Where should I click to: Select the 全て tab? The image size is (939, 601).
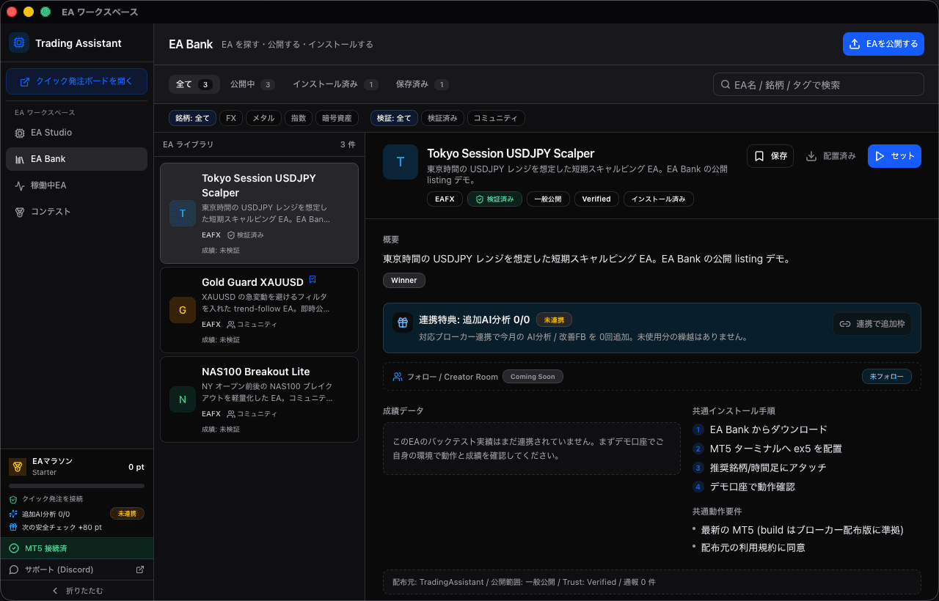coord(193,84)
